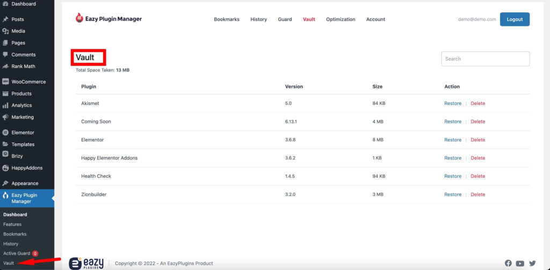Open History in the sidebar submenu
This screenshot has width=550, height=270.
11,244
